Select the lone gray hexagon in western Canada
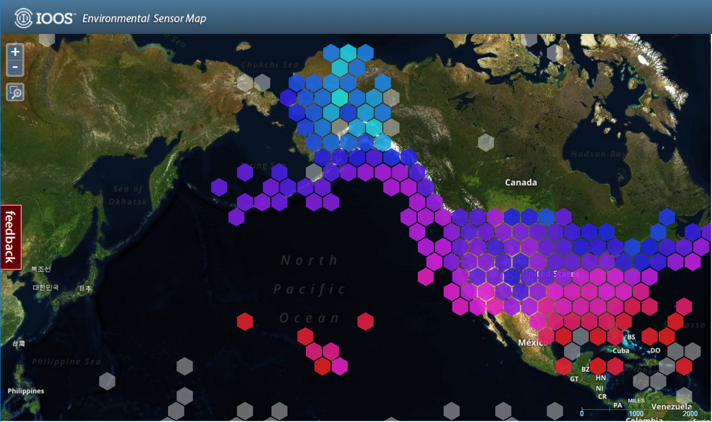Screen dimensions: 712x422 point(486,142)
